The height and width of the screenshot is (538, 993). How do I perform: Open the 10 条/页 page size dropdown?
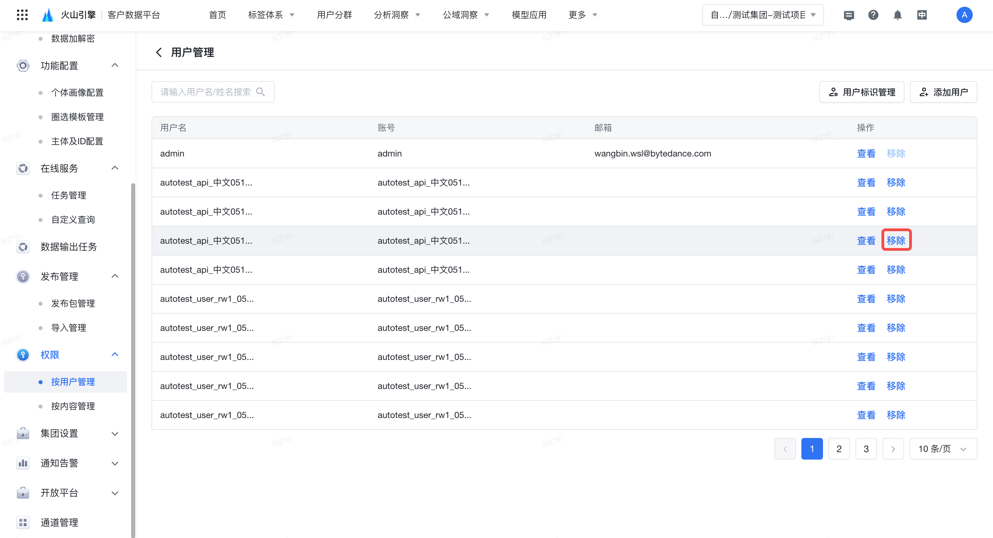tap(943, 448)
